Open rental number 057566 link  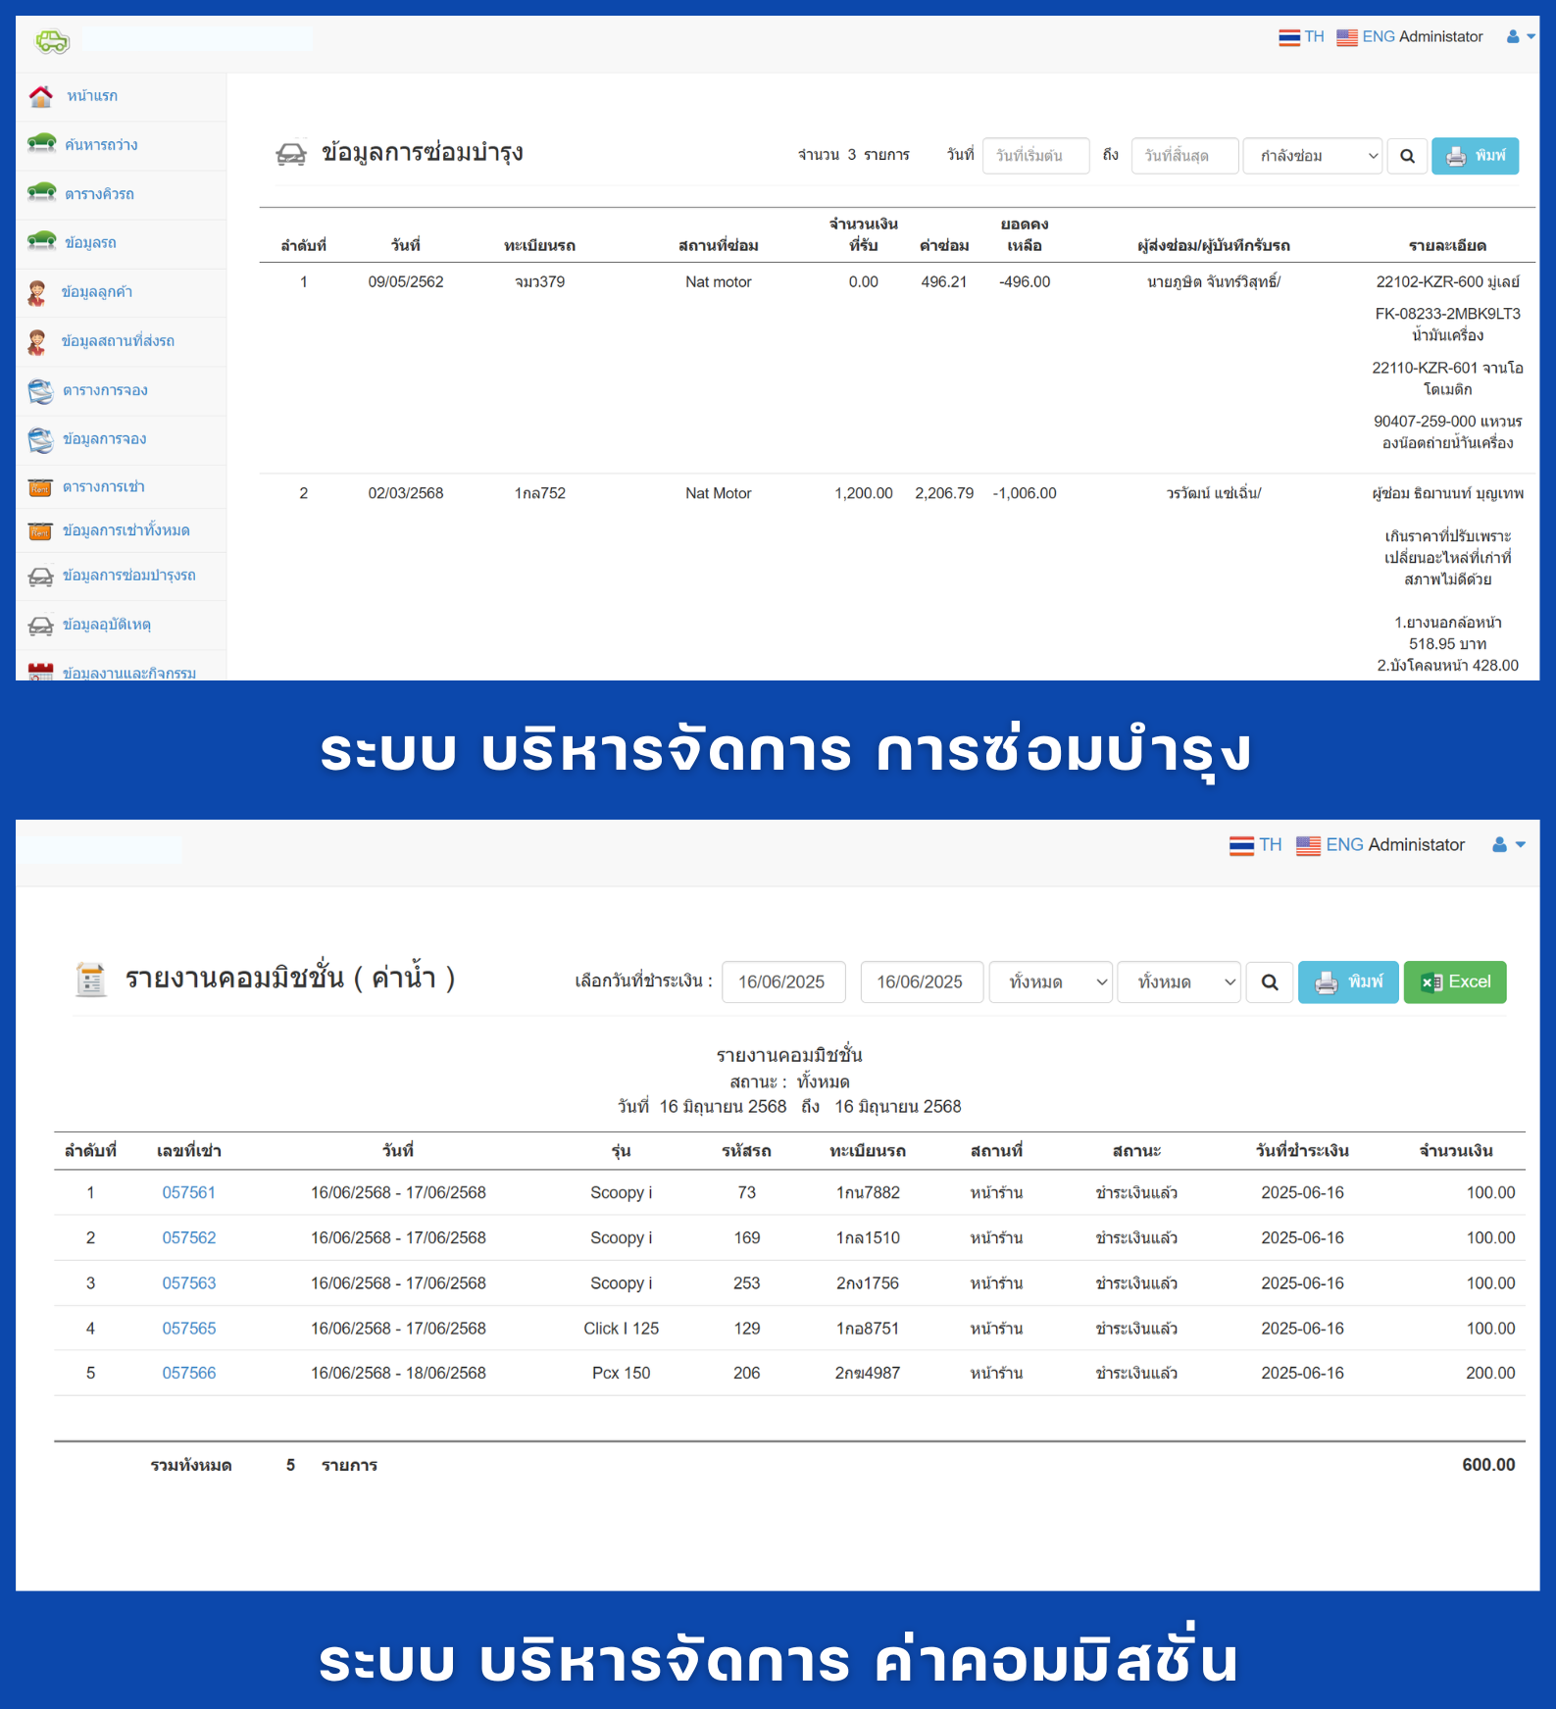pyautogui.click(x=188, y=1374)
